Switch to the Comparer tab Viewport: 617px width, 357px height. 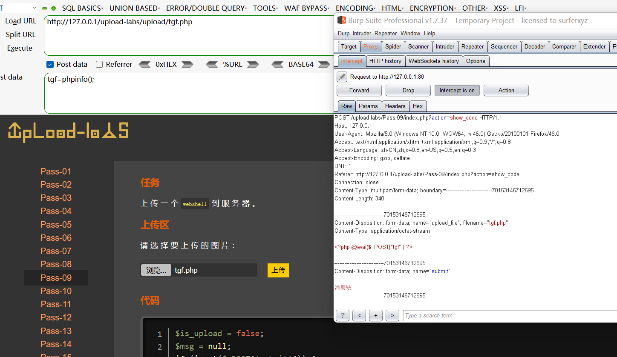(x=564, y=47)
